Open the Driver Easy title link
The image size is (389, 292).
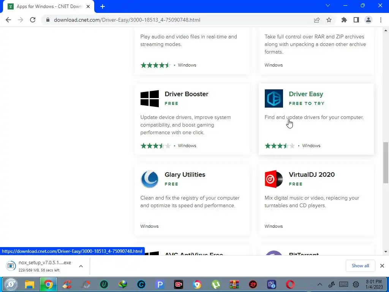(x=306, y=94)
